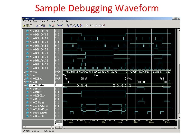The image size is (185, 139).
Task: Click the Open file toolbar icon
Action: (24, 25)
